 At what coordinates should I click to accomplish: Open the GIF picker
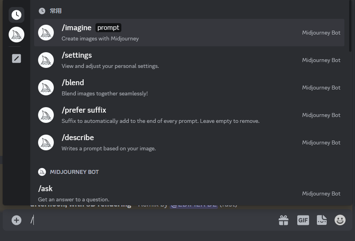tap(303, 220)
